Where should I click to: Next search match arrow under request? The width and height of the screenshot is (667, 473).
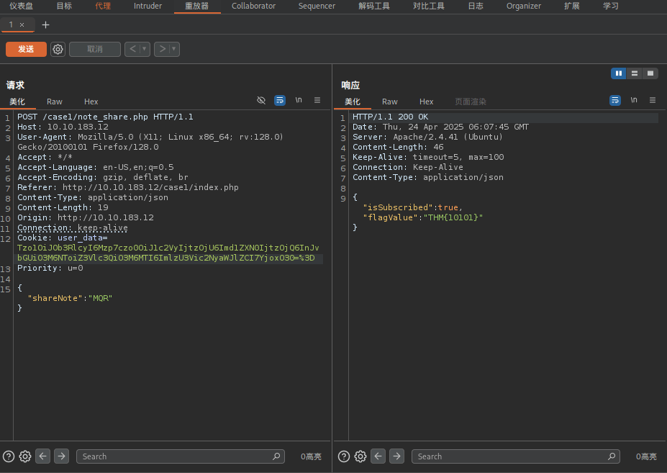pyautogui.click(x=61, y=456)
